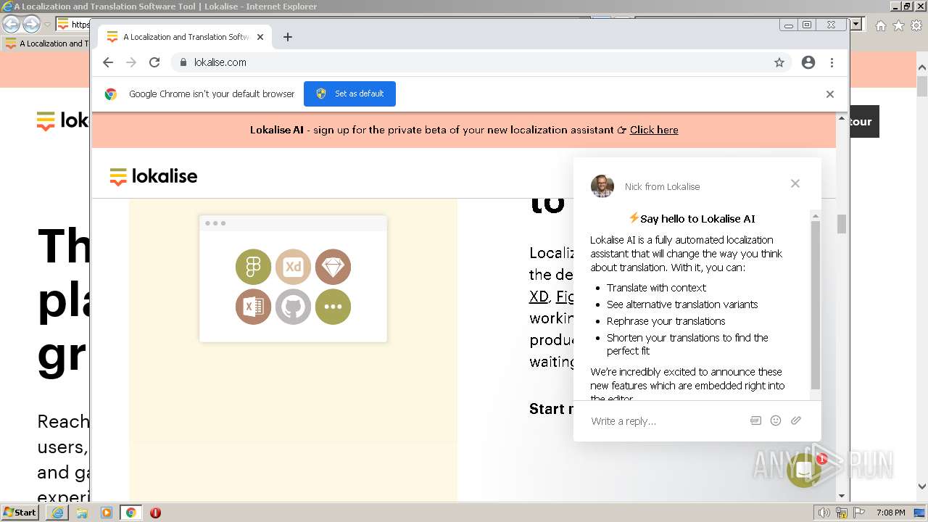Click the chat message scrollbar thumb

pos(816,305)
